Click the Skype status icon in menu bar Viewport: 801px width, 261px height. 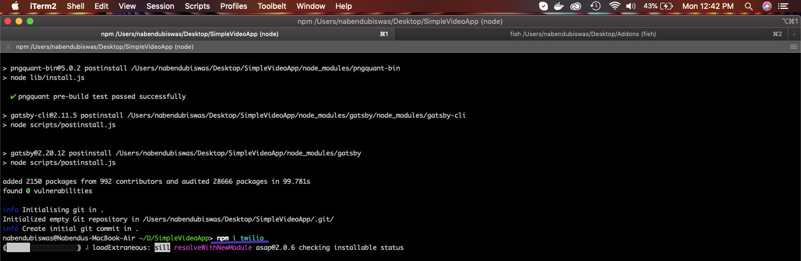click(543, 6)
